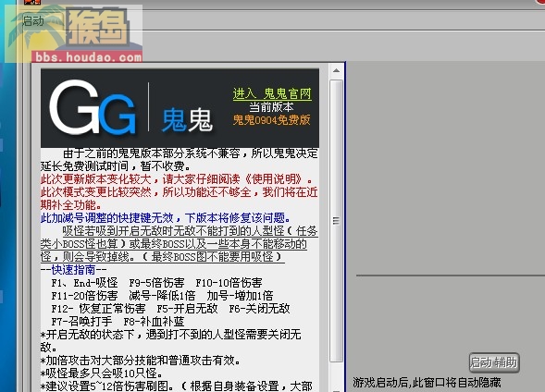This screenshot has width=545, height=392.
Task: Click the F11-20倍伤害 hotkey text
Action: (x=84, y=296)
